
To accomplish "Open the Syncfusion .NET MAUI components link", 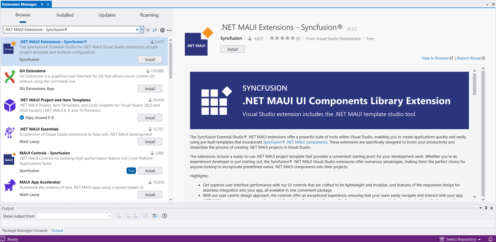I will [295, 142].
